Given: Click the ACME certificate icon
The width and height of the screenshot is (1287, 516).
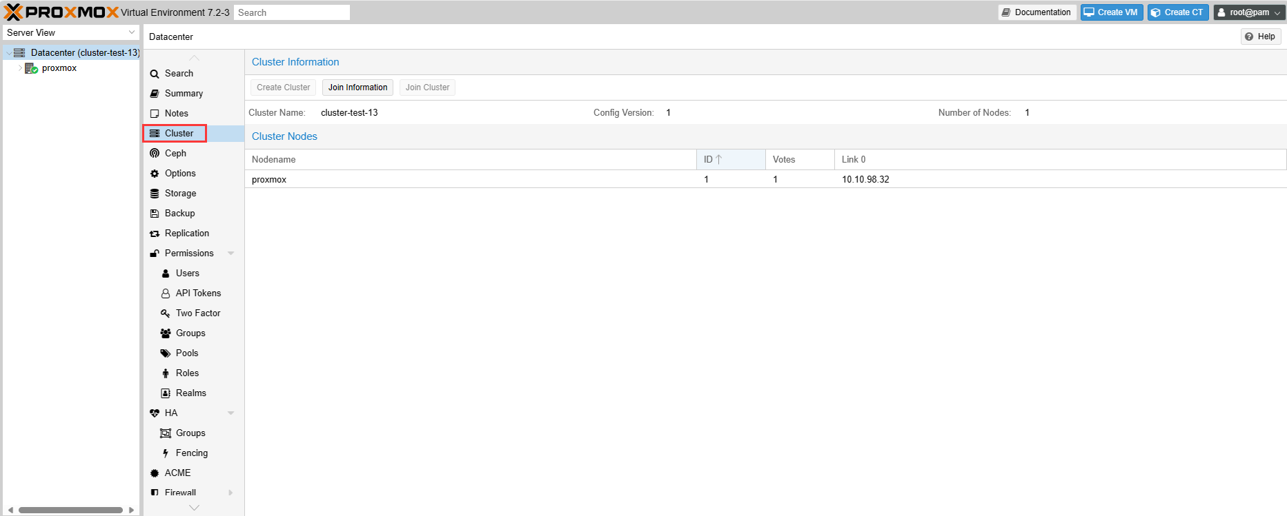Looking at the screenshot, I should coord(155,473).
